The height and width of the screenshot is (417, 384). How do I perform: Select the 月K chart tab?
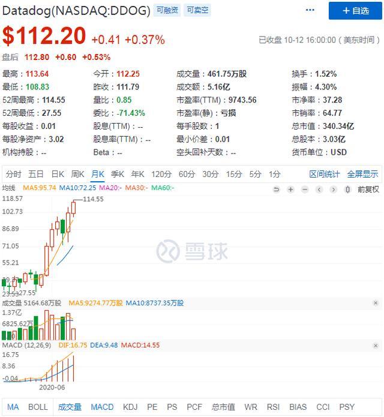(x=98, y=174)
